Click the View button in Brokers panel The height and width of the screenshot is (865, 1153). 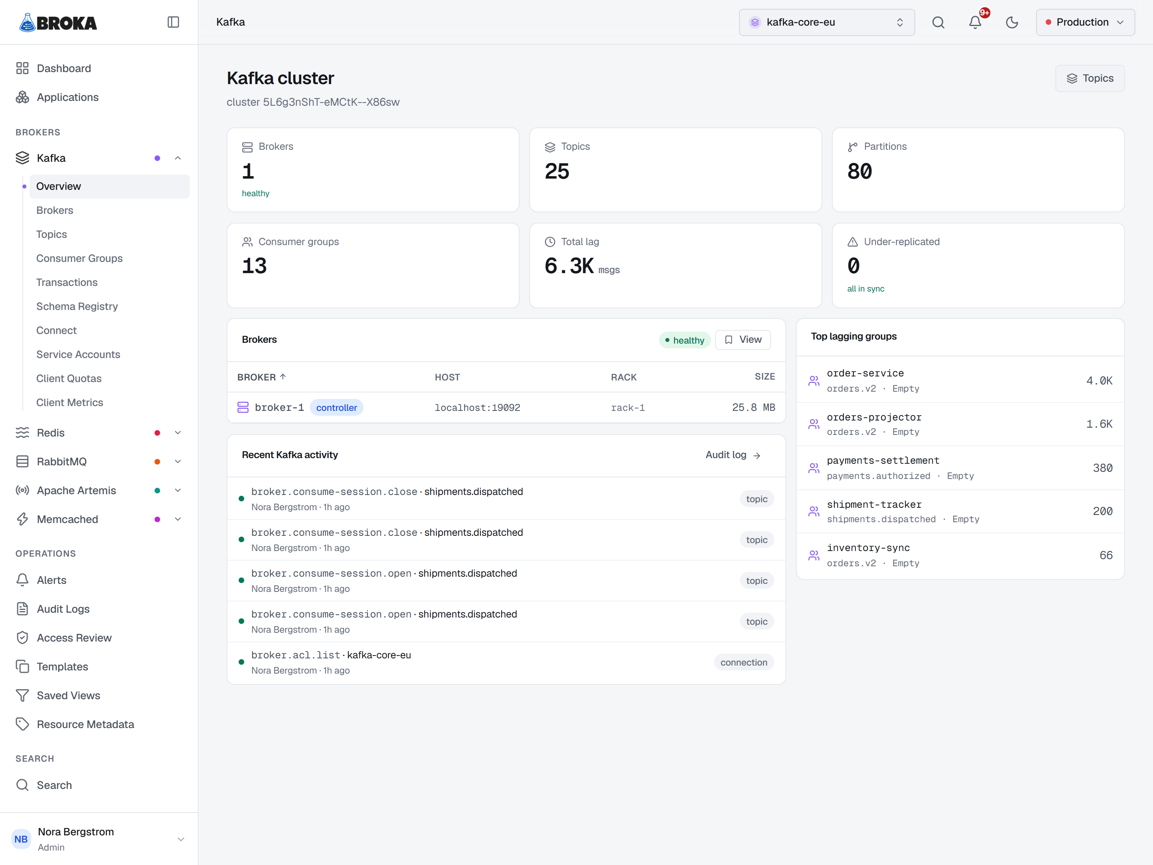(743, 340)
